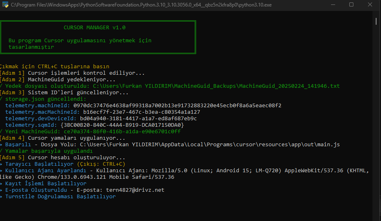This screenshot has height=221, width=381.
Task: Click the 'Tarayıcı Başlatılıyor' text
Action: 39,164
